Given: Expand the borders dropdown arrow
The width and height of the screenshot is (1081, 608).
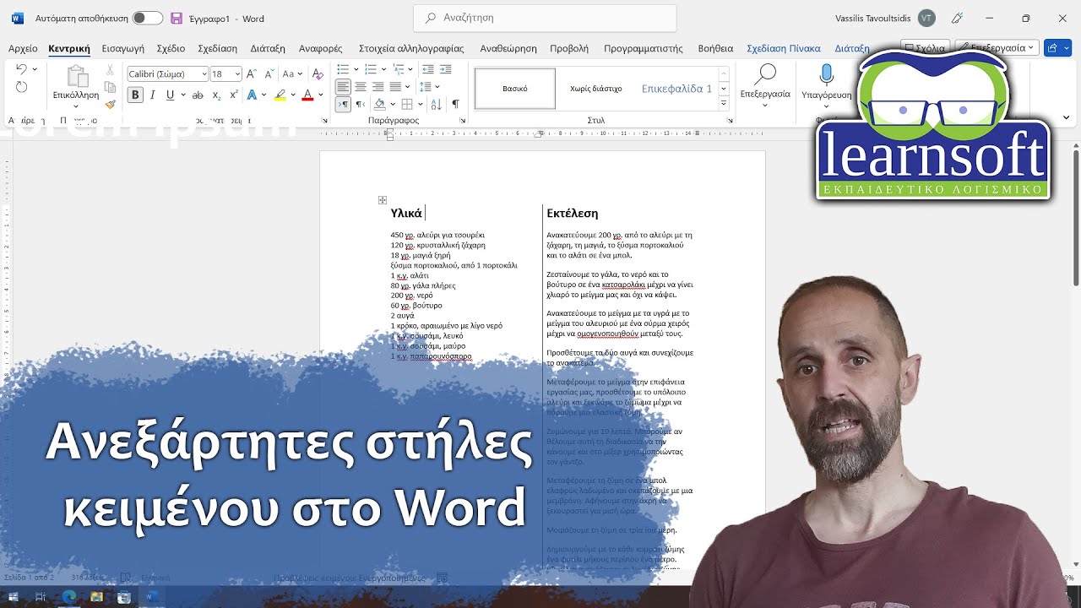Looking at the screenshot, I should (x=420, y=105).
